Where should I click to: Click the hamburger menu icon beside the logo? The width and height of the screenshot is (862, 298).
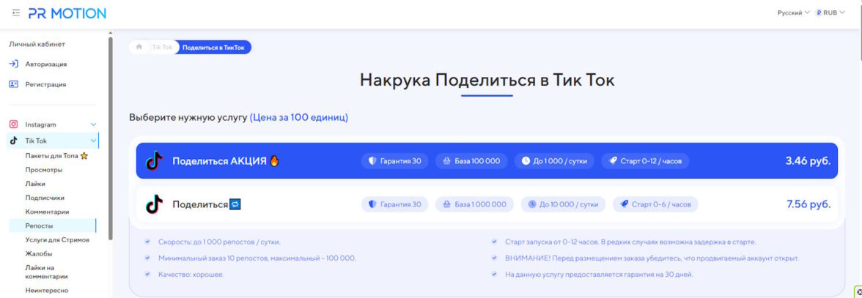15,13
